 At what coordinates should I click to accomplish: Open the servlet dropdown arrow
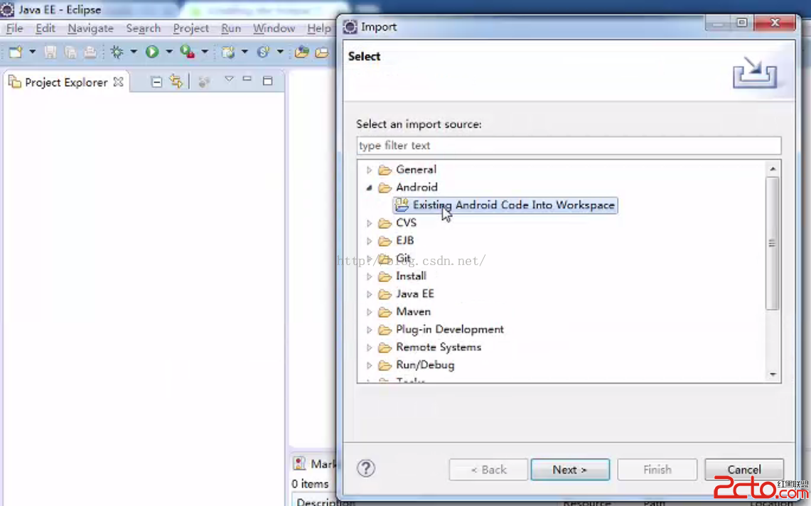pos(280,52)
